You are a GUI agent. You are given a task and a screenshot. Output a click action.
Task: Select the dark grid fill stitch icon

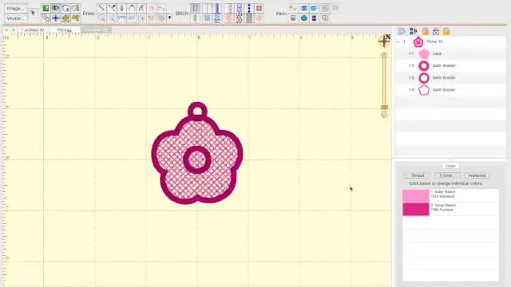point(249,18)
